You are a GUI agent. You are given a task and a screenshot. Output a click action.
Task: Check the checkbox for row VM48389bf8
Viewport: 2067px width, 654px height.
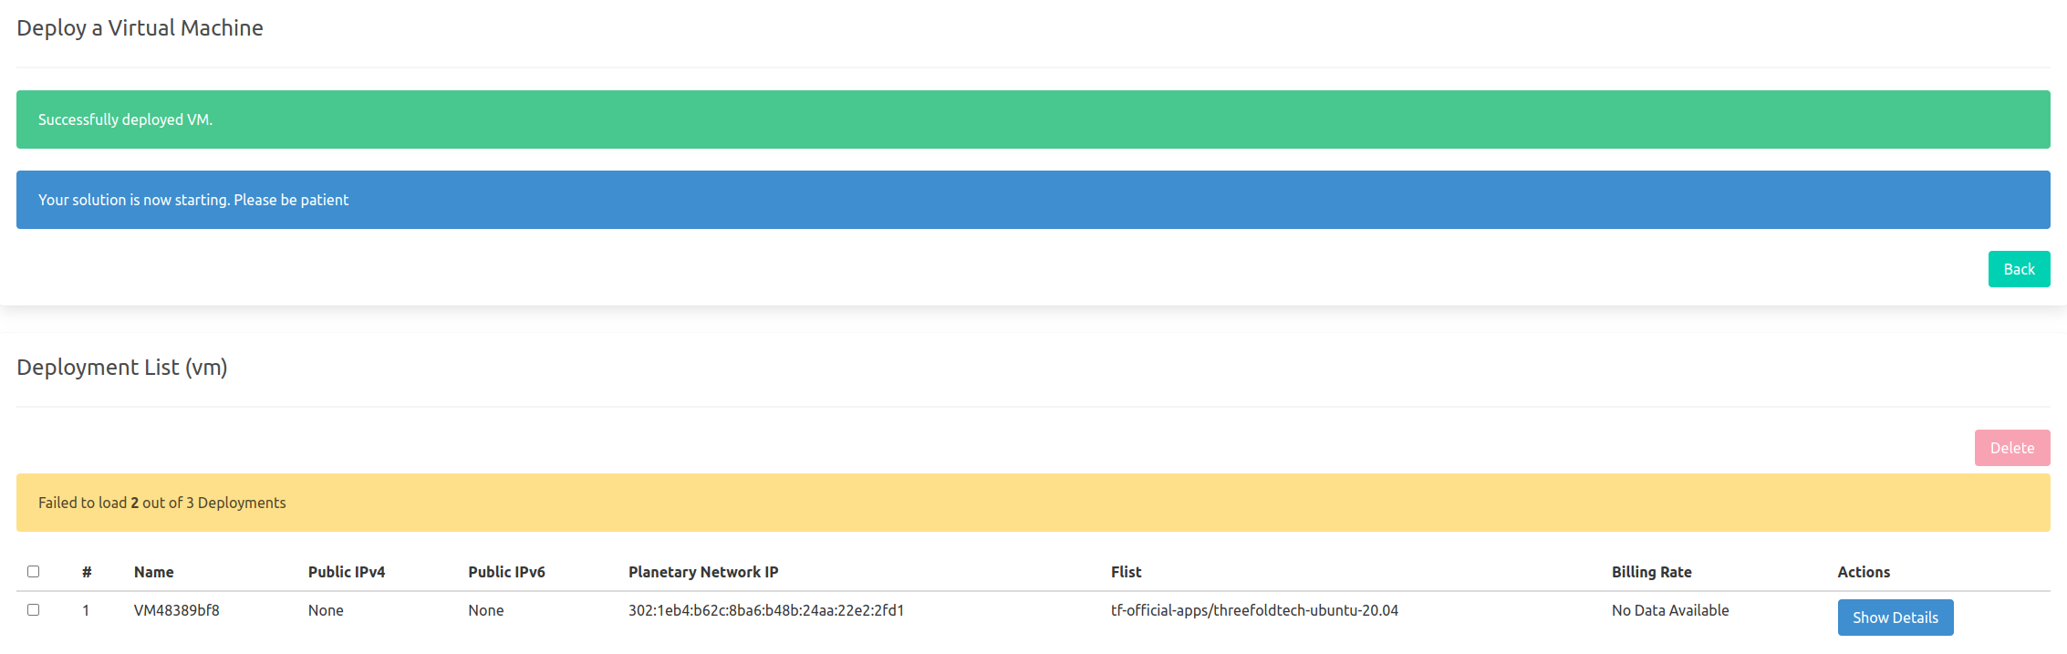click(35, 610)
